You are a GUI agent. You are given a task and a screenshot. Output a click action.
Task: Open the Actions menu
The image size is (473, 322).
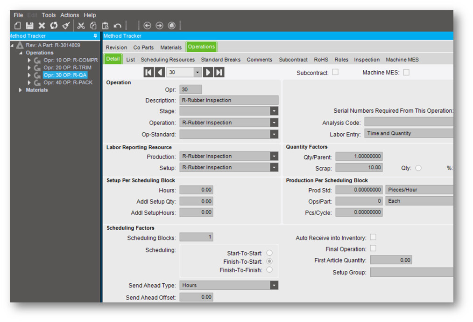(x=70, y=15)
